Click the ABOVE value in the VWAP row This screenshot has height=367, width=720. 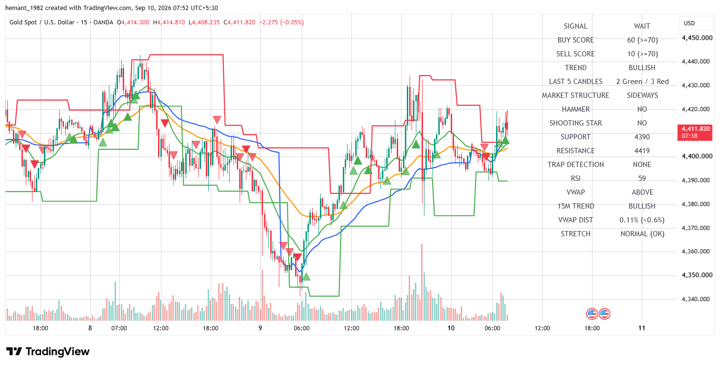pos(642,192)
